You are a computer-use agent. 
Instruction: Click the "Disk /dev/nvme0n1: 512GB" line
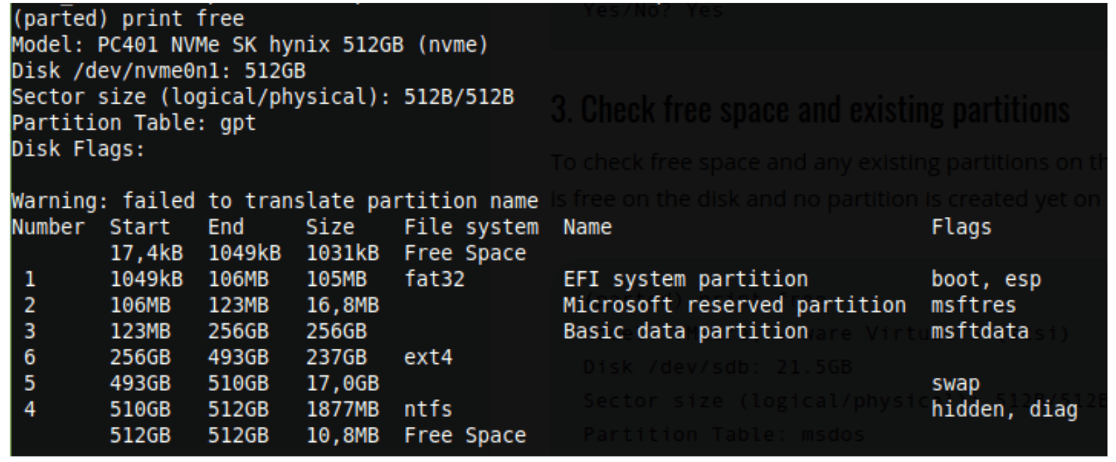click(x=158, y=71)
